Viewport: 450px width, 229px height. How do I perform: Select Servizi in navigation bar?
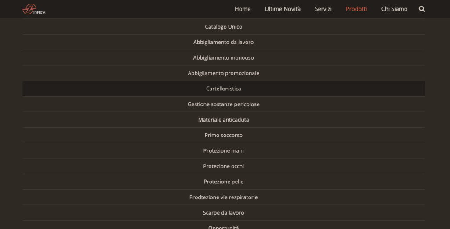pos(323,9)
